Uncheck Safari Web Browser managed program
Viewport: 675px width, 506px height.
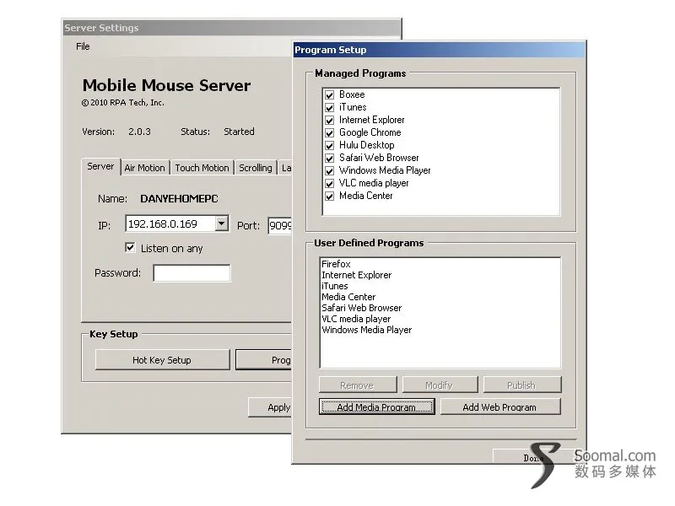pyautogui.click(x=330, y=158)
